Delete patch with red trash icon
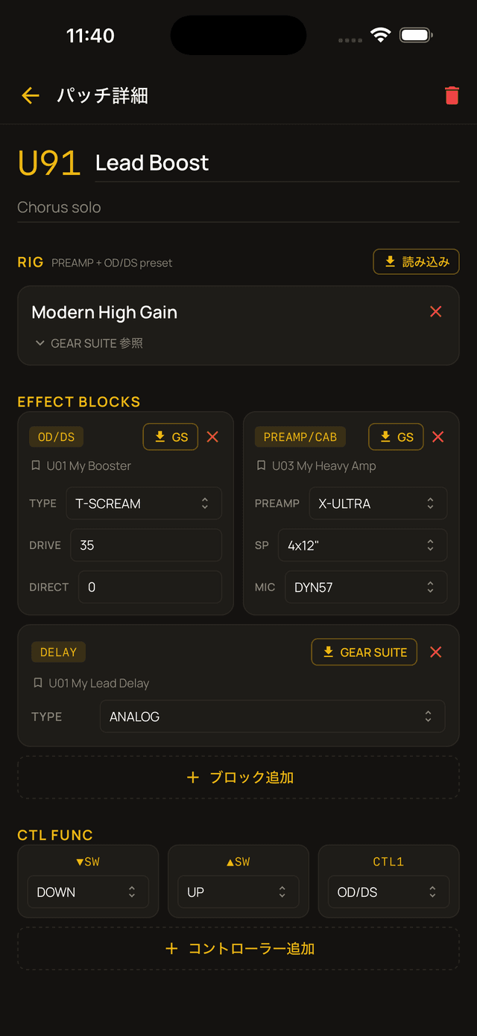Screen dimensions: 477x1036 click(x=452, y=95)
